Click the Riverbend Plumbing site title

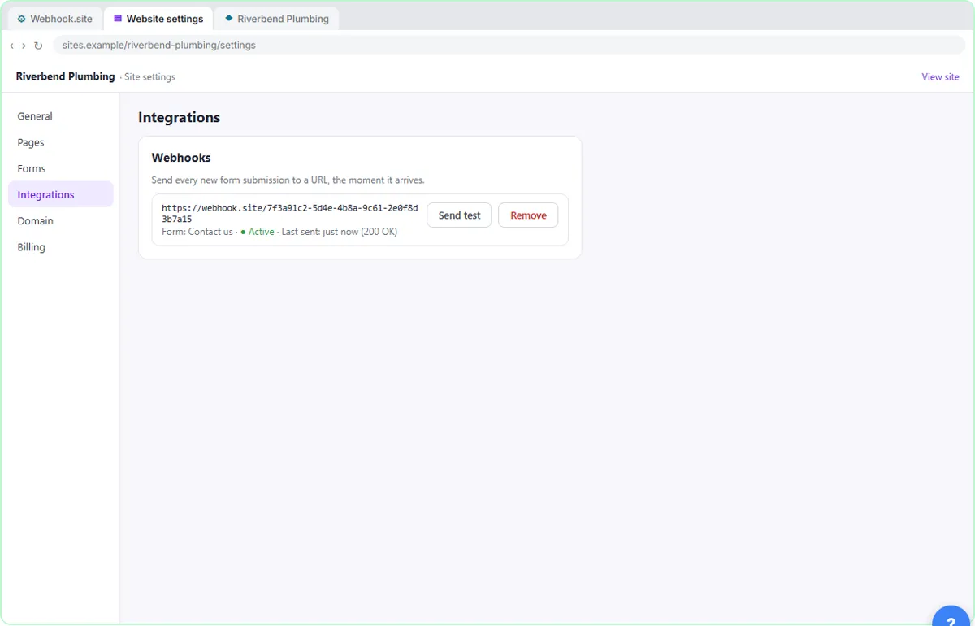click(x=66, y=76)
